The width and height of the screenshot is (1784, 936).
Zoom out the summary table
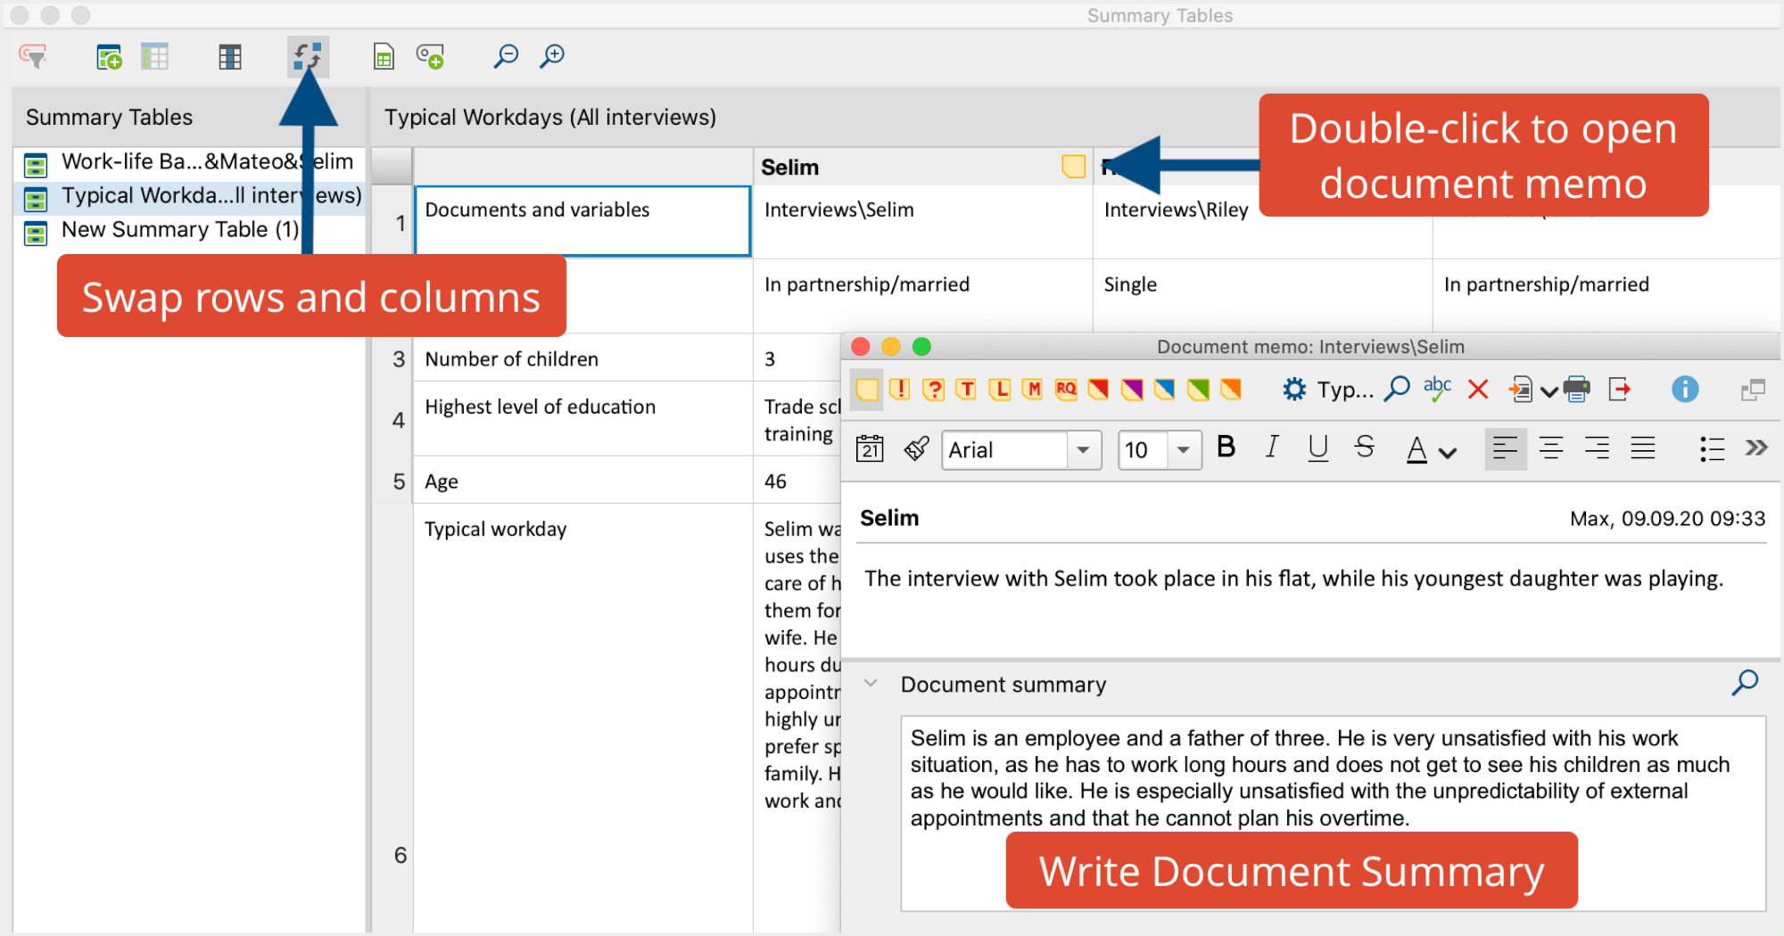coord(506,56)
